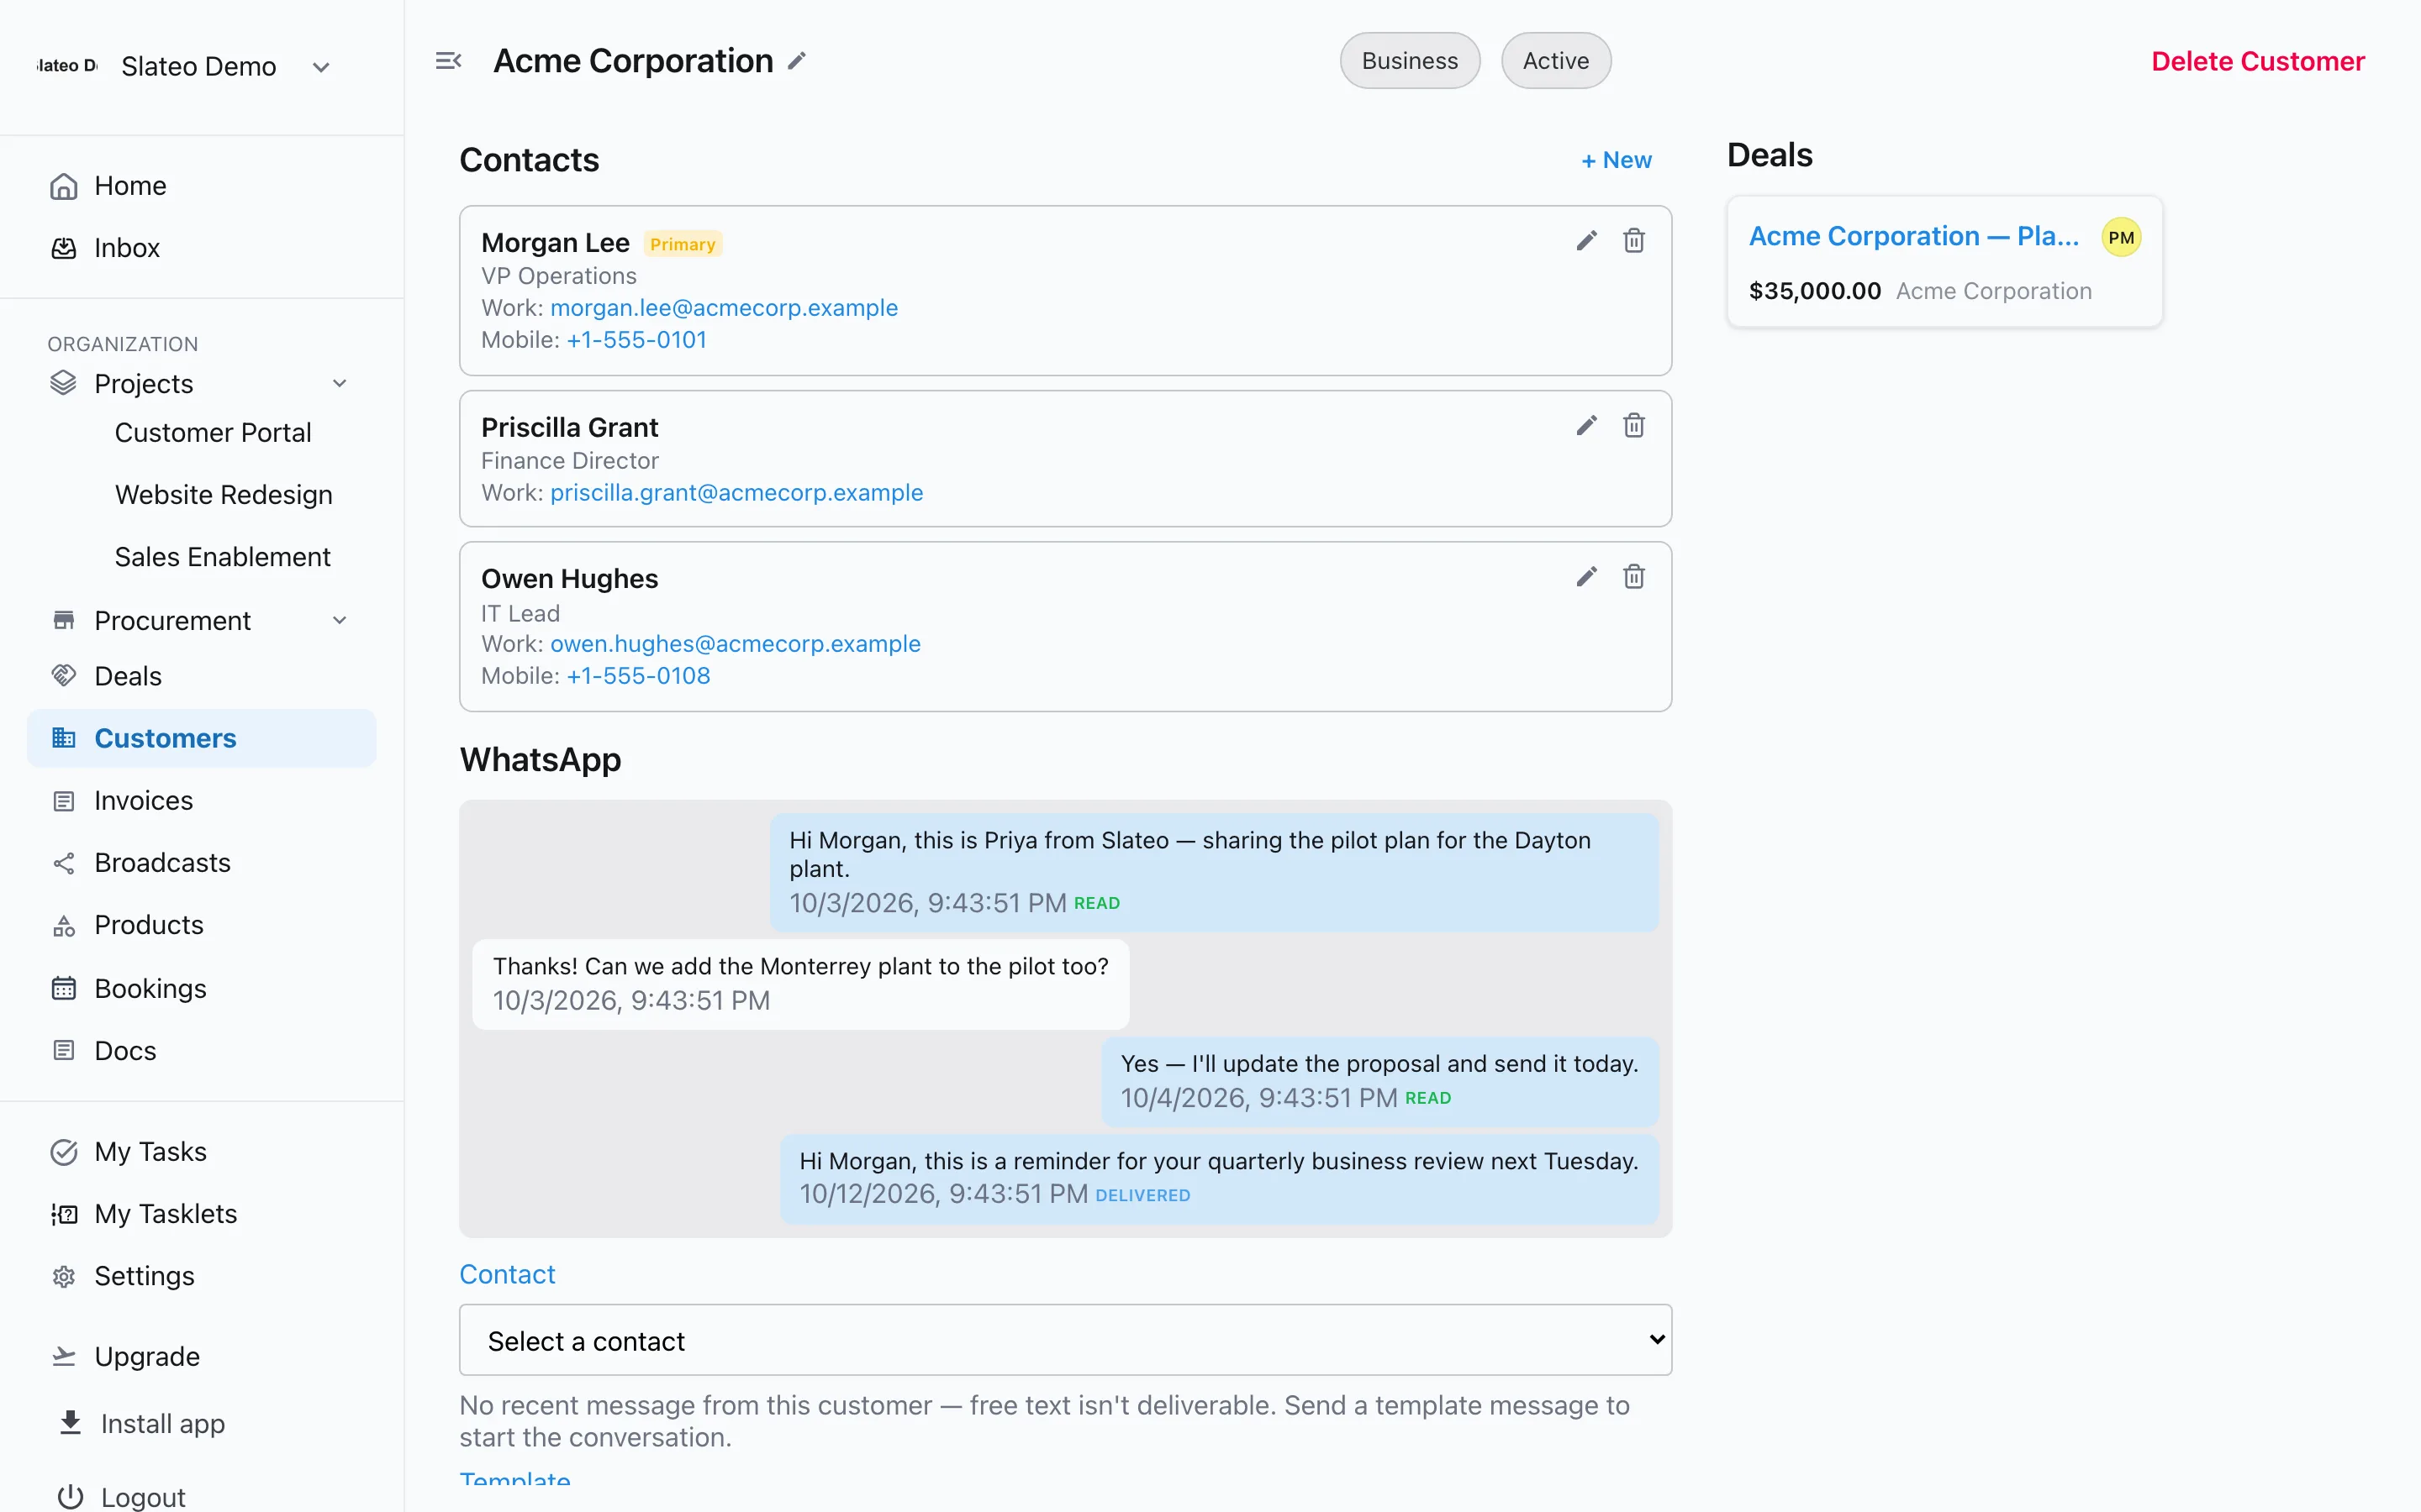Collapse the Projects section chevron
The width and height of the screenshot is (2421, 1512).
click(340, 383)
